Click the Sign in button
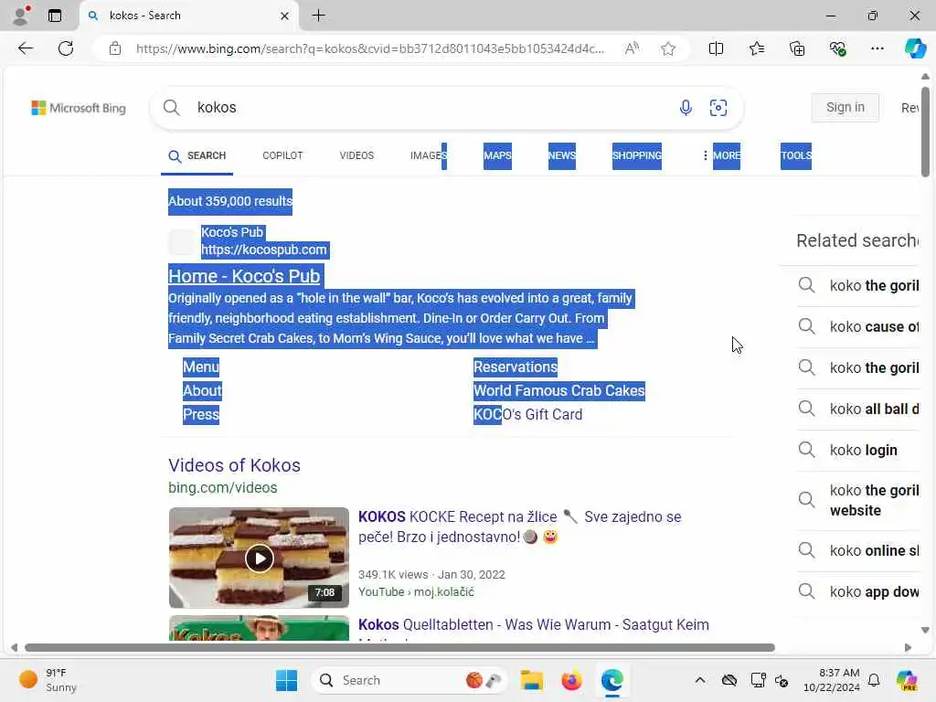This screenshot has height=702, width=936. click(x=845, y=108)
